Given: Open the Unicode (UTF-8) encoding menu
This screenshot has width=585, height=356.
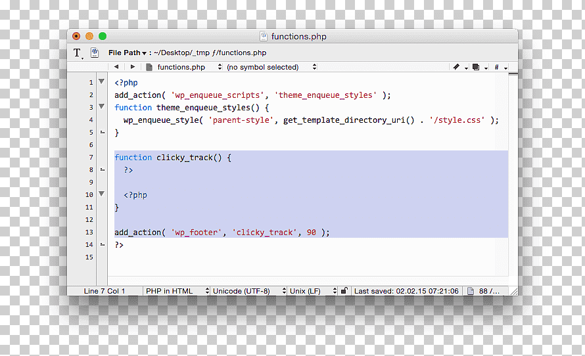Looking at the screenshot, I should pyautogui.click(x=249, y=291).
